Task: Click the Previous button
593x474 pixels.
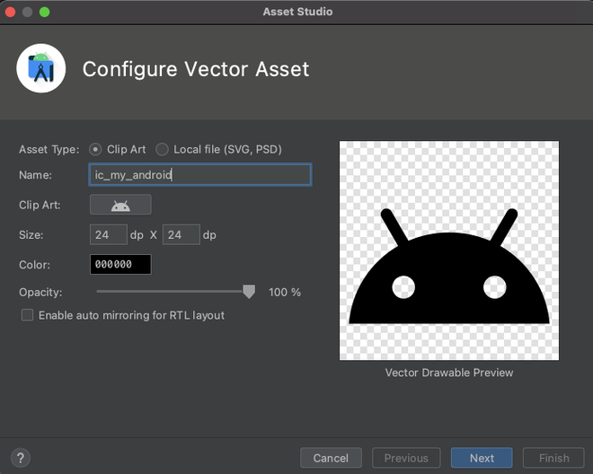Action: tap(406, 458)
